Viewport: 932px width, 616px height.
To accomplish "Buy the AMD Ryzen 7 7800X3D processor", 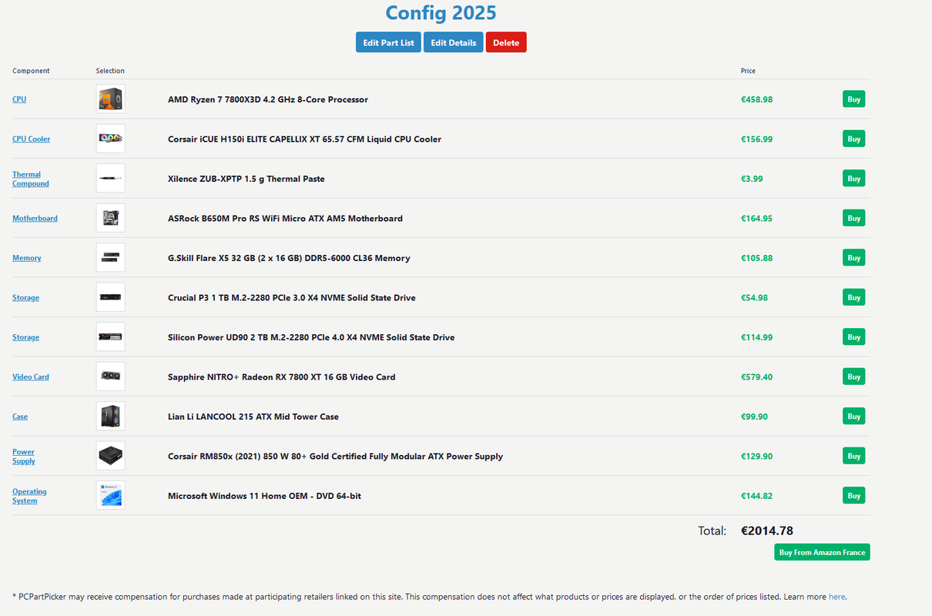I will [x=853, y=99].
